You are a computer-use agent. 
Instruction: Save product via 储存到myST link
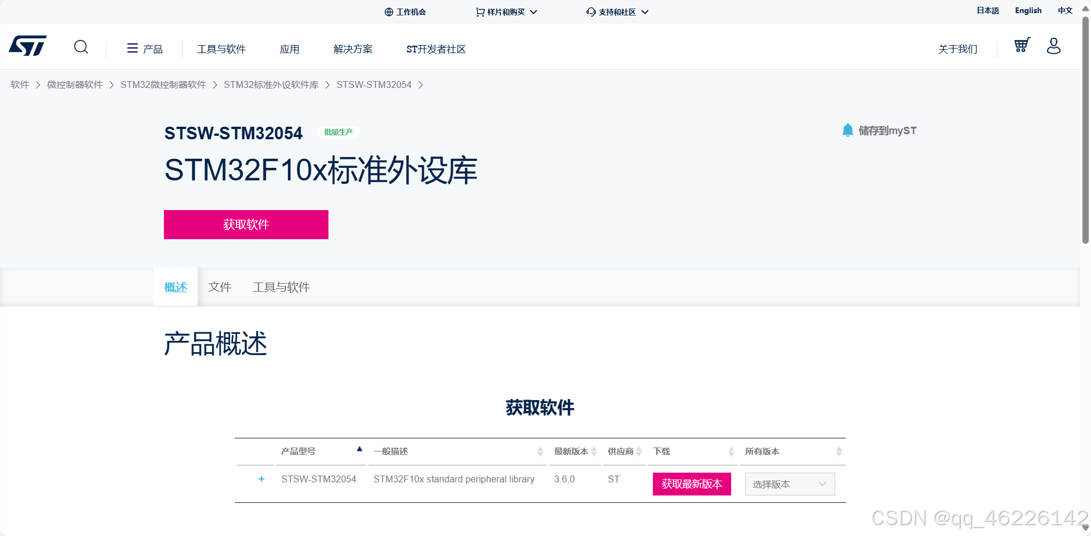[x=887, y=131]
